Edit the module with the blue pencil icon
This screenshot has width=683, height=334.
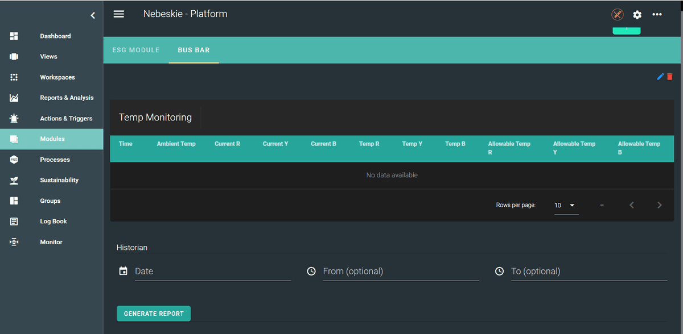coord(661,76)
